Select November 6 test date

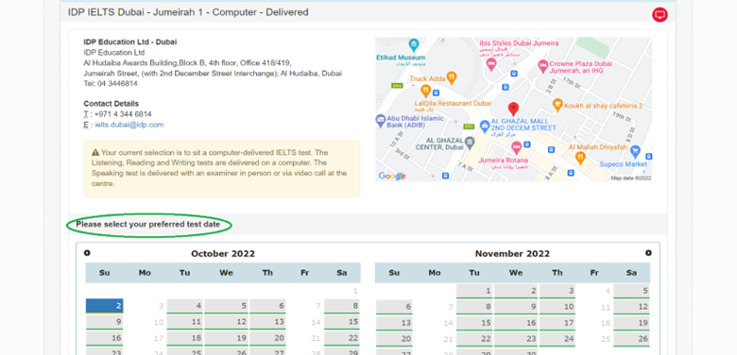394,307
